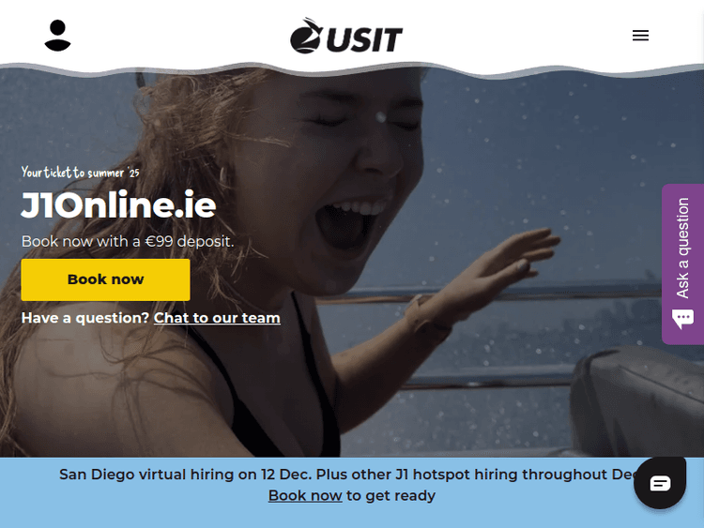This screenshot has height=528, width=704.
Task: Open the user account profile icon
Action: (x=57, y=36)
